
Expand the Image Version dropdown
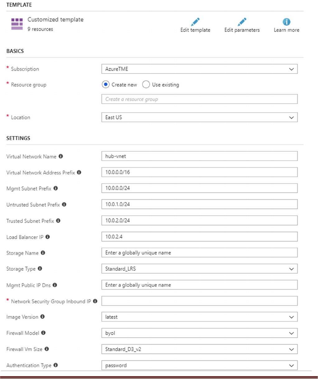(199, 317)
